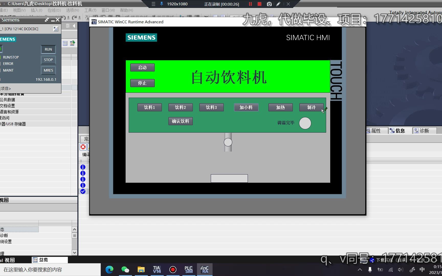Click the cup rectangle below the pipe

(229, 178)
